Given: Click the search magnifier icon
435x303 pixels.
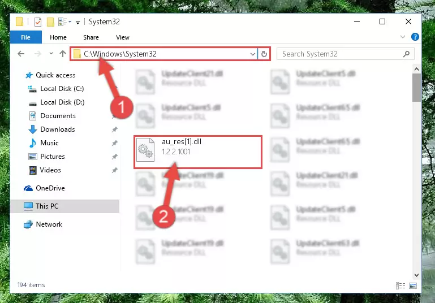Looking at the screenshot, I should tap(406, 54).
